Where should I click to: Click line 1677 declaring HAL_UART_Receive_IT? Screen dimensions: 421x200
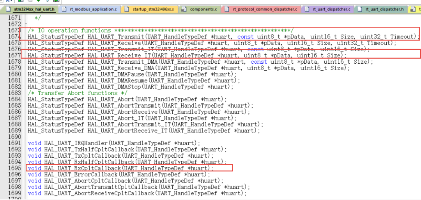[x=187, y=56]
